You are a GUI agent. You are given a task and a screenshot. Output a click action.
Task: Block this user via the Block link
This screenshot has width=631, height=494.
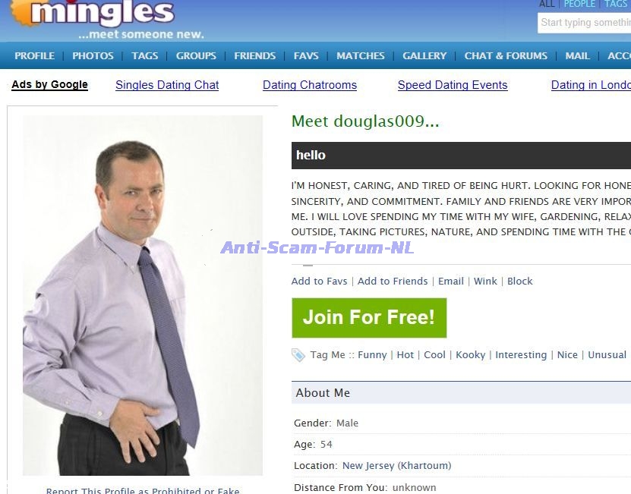tap(519, 282)
